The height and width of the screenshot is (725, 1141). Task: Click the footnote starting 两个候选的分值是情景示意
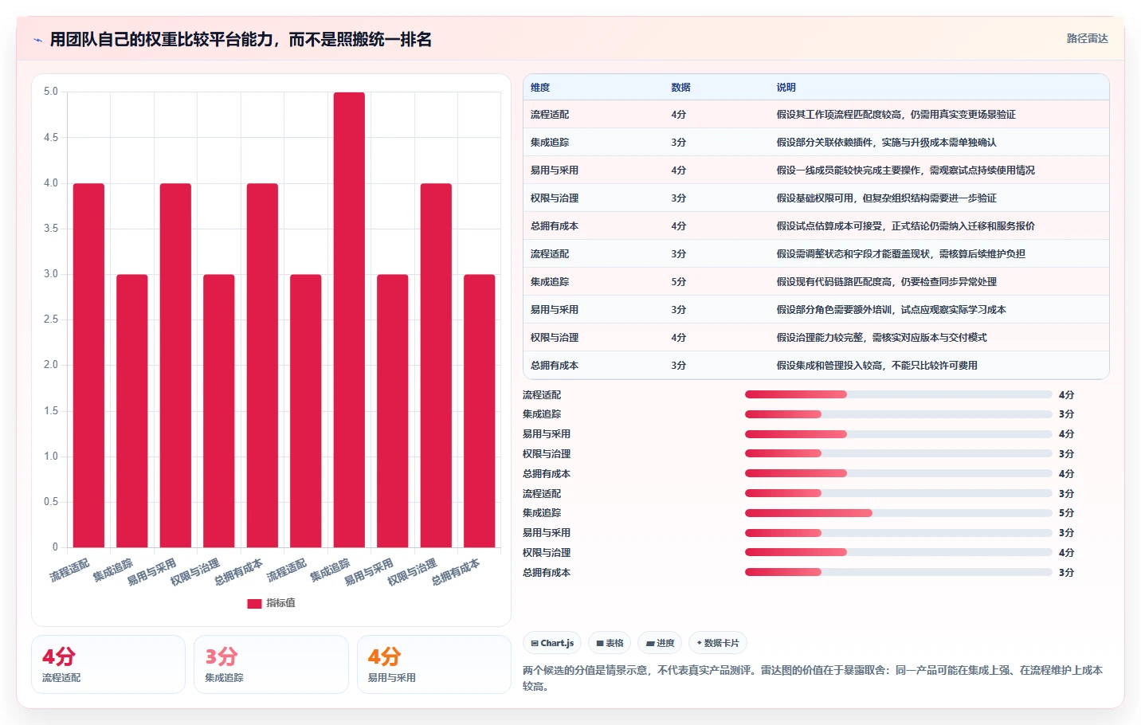tap(813, 678)
